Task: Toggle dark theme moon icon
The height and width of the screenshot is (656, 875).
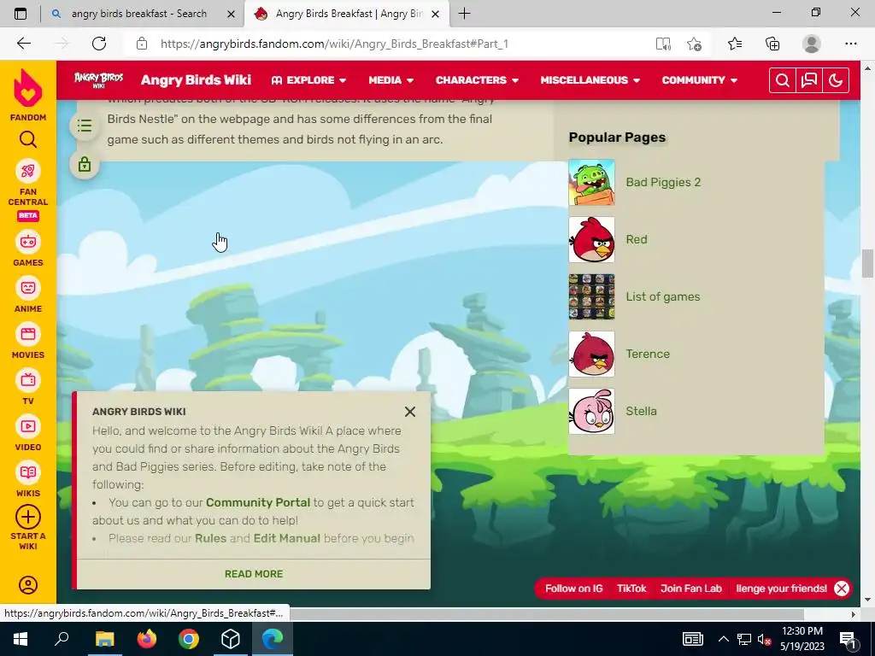Action: (836, 80)
